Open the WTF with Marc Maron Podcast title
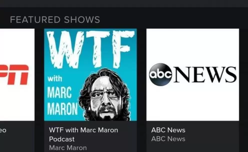Image resolution: width=248 pixels, height=152 pixels. tap(83, 135)
